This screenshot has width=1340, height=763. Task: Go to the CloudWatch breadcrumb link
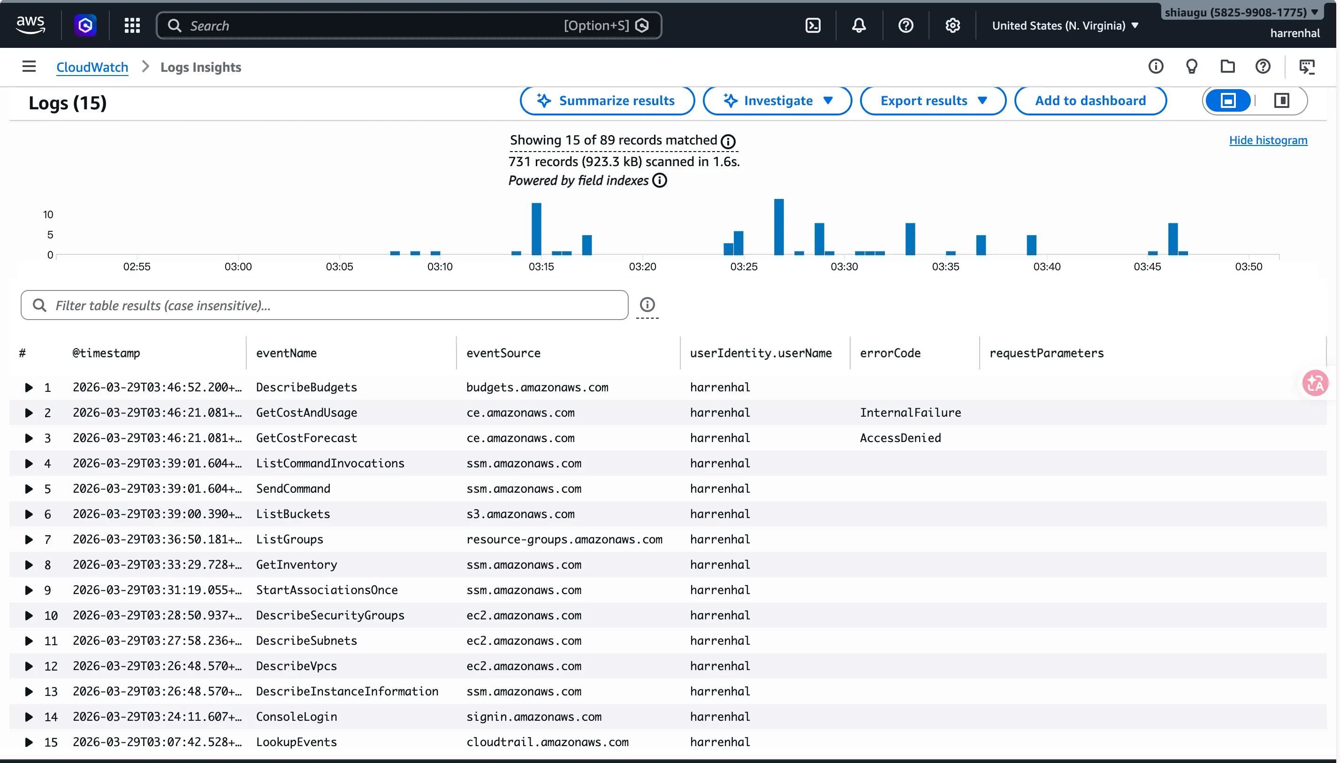(92, 67)
